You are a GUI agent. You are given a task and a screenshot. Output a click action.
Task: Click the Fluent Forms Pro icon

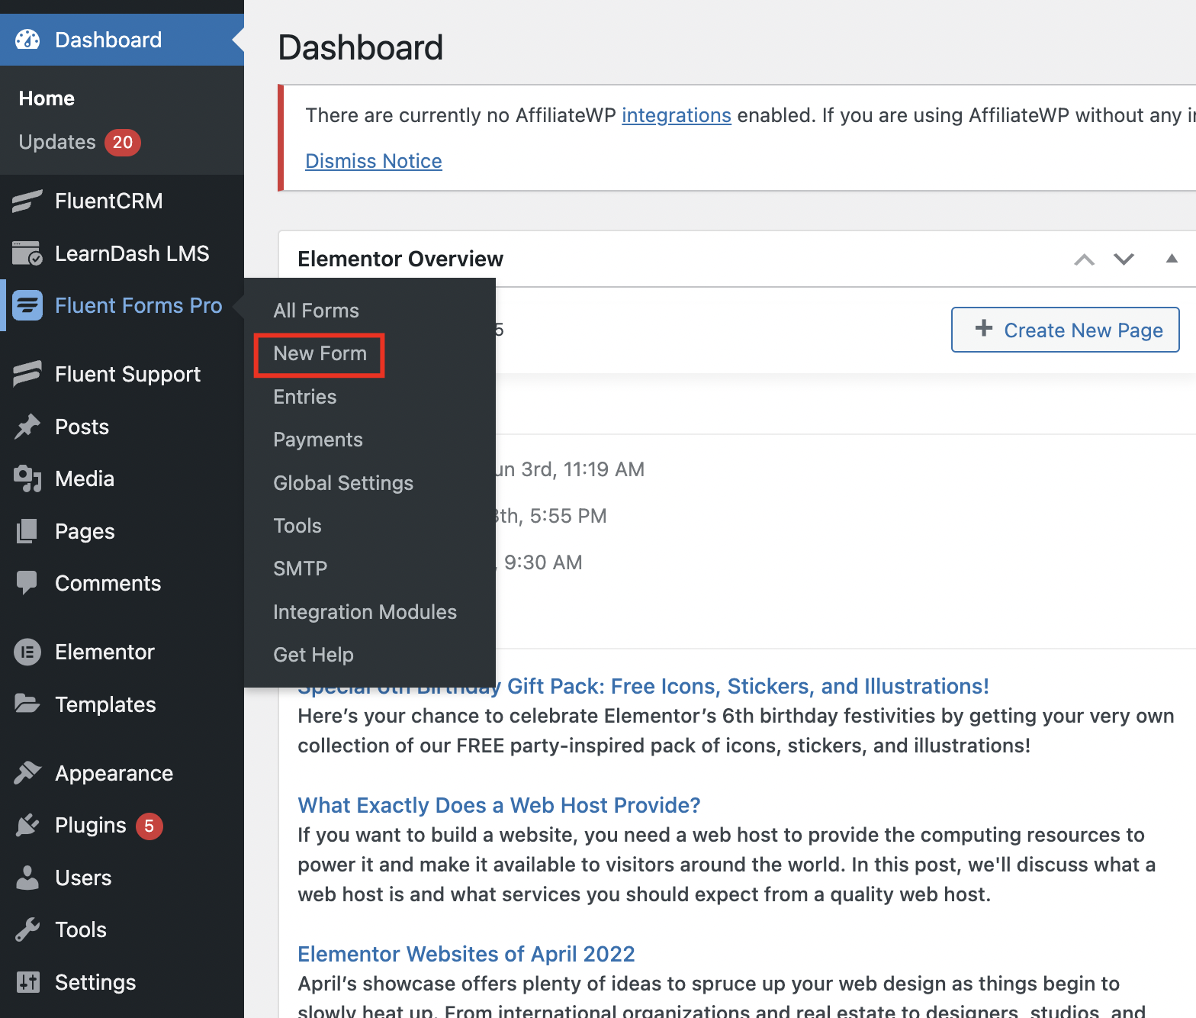[27, 305]
